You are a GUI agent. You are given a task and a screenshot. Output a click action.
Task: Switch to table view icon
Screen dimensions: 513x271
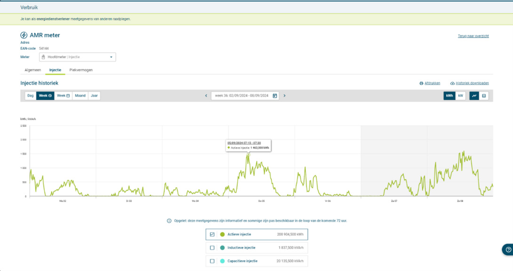click(484, 96)
